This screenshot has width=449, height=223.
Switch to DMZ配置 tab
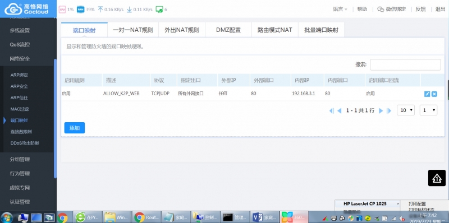pyautogui.click(x=228, y=30)
